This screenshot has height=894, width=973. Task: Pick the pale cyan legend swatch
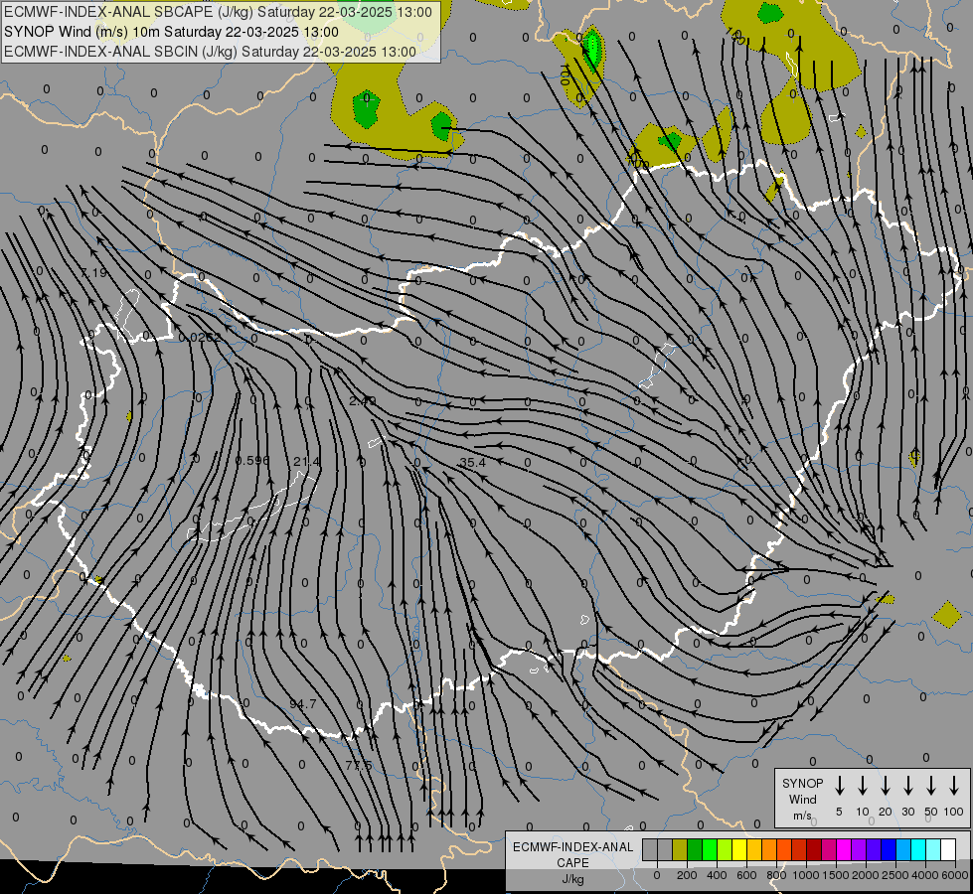pyautogui.click(x=933, y=850)
